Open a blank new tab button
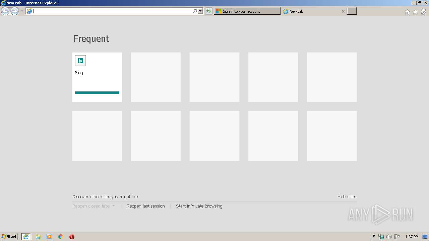Screen dimensions: 429x241 pyautogui.click(x=352, y=11)
